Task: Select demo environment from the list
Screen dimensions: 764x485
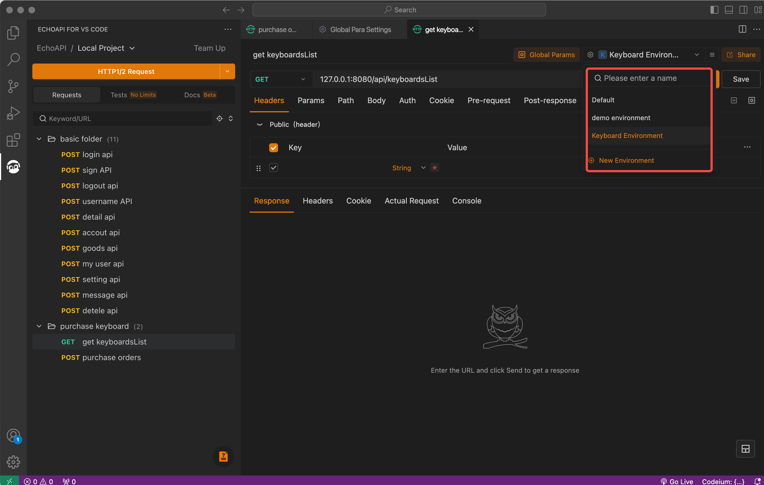Action: [x=649, y=118]
